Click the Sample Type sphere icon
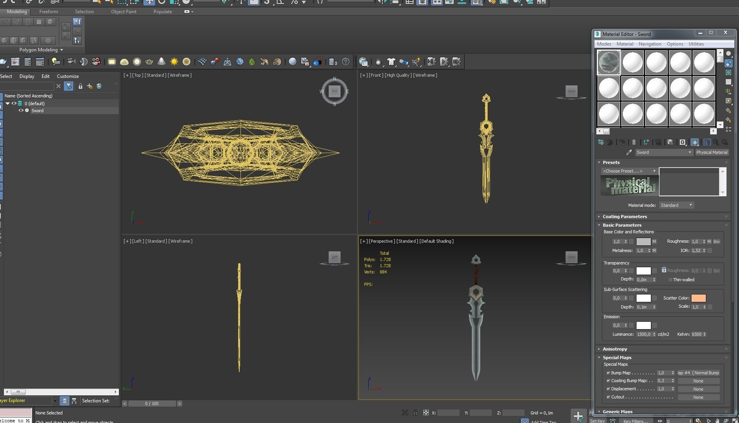Viewport: 739px width, 423px height. point(728,54)
